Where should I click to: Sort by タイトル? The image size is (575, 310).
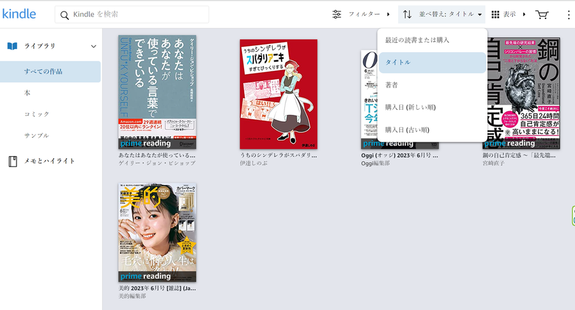[433, 63]
